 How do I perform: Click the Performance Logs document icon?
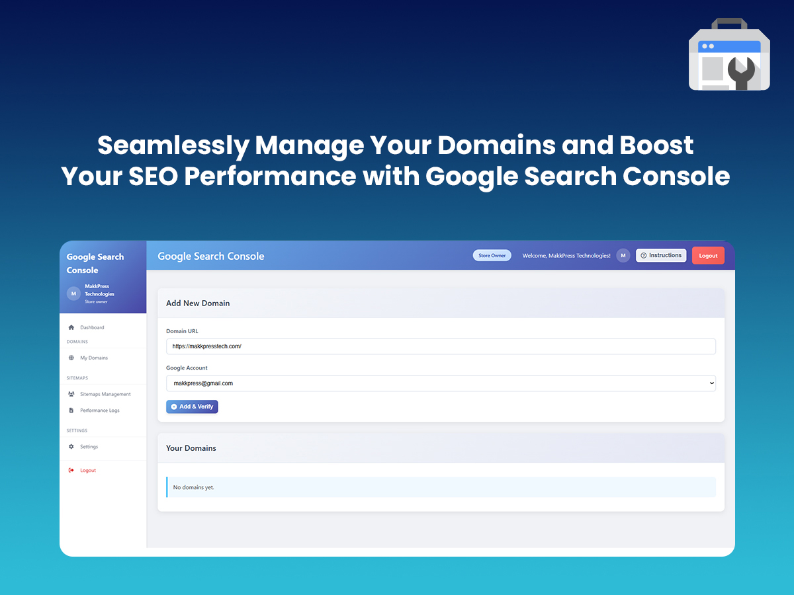(x=71, y=410)
